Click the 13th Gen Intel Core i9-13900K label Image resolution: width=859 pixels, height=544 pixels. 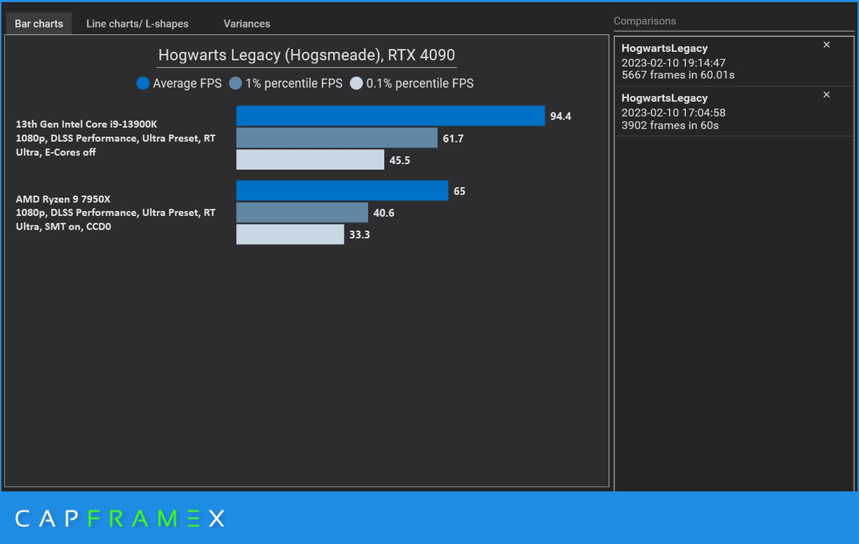[86, 124]
